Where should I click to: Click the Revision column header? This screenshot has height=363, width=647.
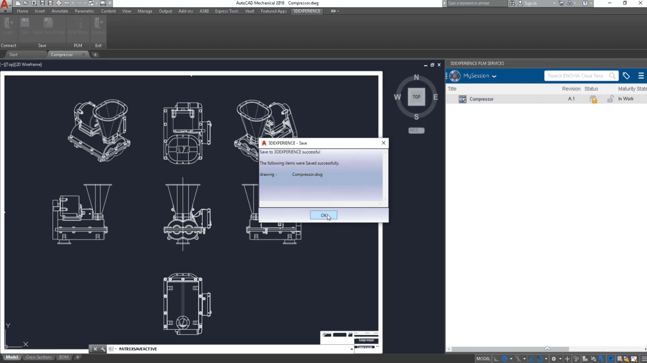pos(571,89)
